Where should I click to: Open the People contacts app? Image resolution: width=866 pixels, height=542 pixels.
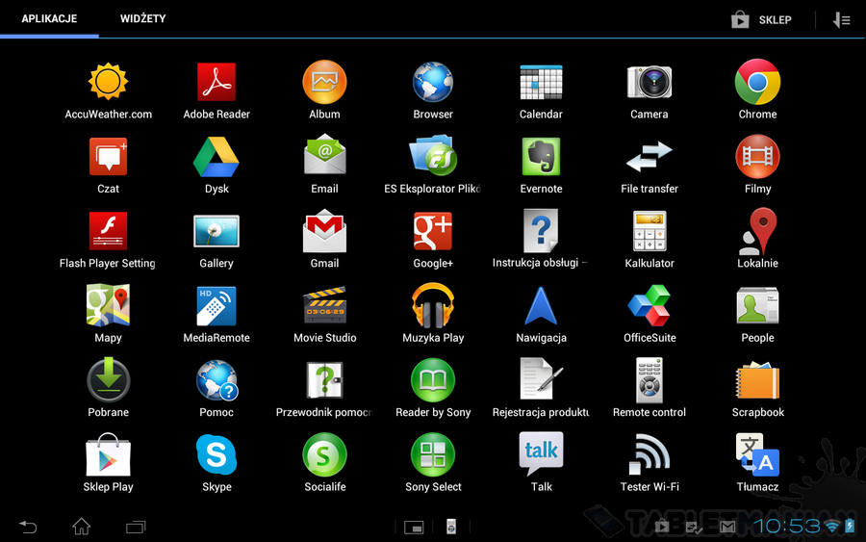tap(758, 305)
